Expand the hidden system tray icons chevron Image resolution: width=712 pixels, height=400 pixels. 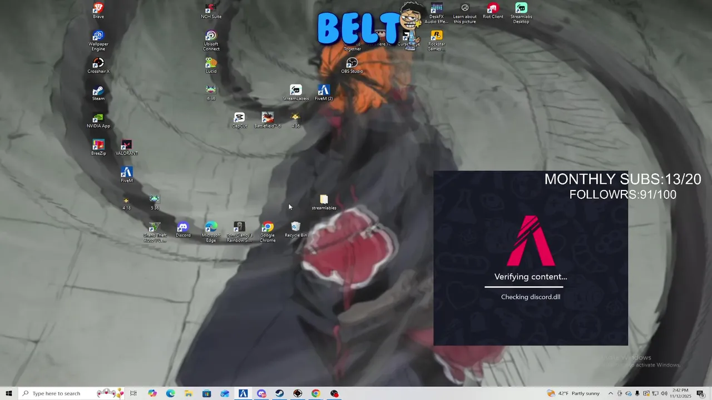(x=610, y=393)
